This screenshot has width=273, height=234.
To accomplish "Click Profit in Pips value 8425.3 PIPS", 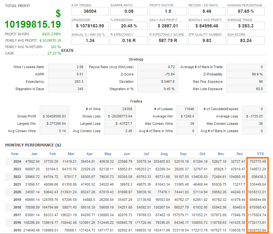I will [x=51, y=34].
